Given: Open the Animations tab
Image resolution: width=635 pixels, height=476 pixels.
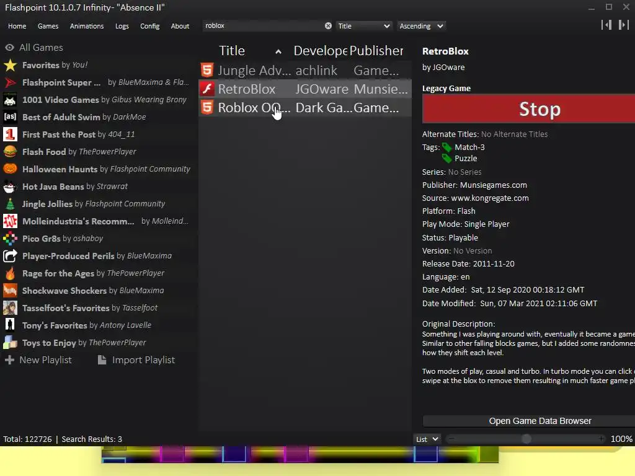Looking at the screenshot, I should point(87,26).
